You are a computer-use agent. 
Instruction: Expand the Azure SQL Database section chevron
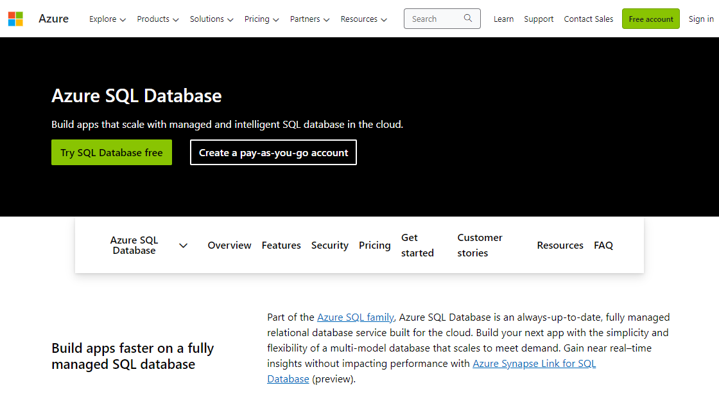pyautogui.click(x=184, y=245)
